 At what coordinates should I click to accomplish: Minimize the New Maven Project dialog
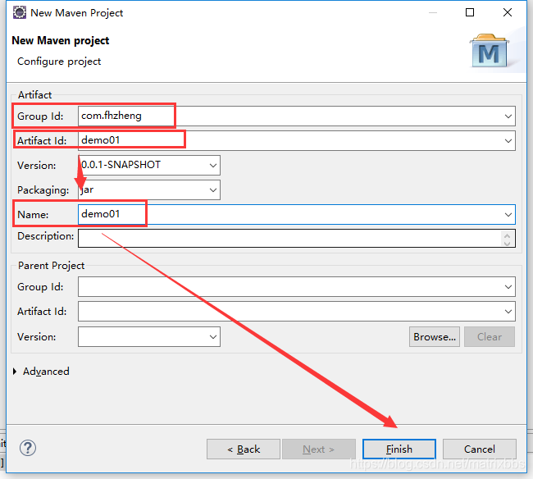[433, 12]
